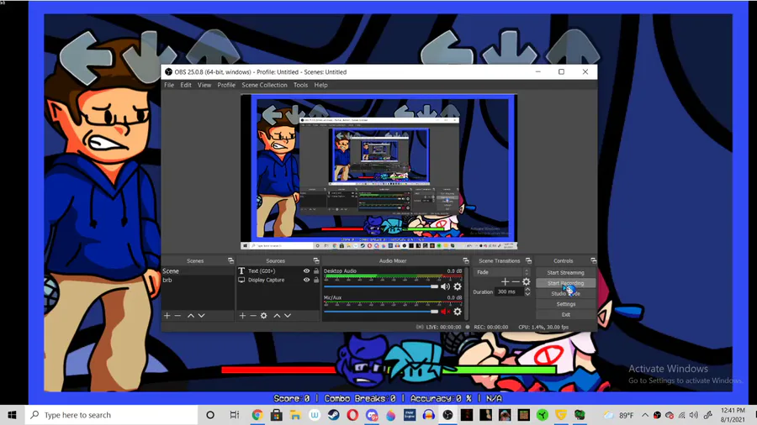Increase the transition Duration with the up arrow
Screen dimensions: 757x425
point(527,289)
